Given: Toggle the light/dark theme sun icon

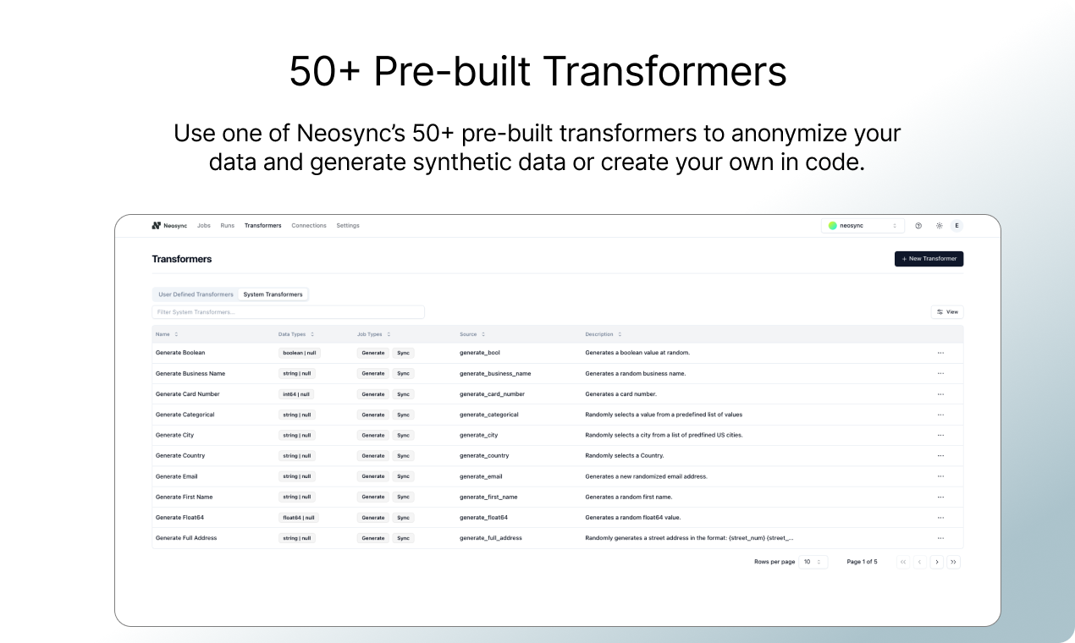Looking at the screenshot, I should pos(939,226).
